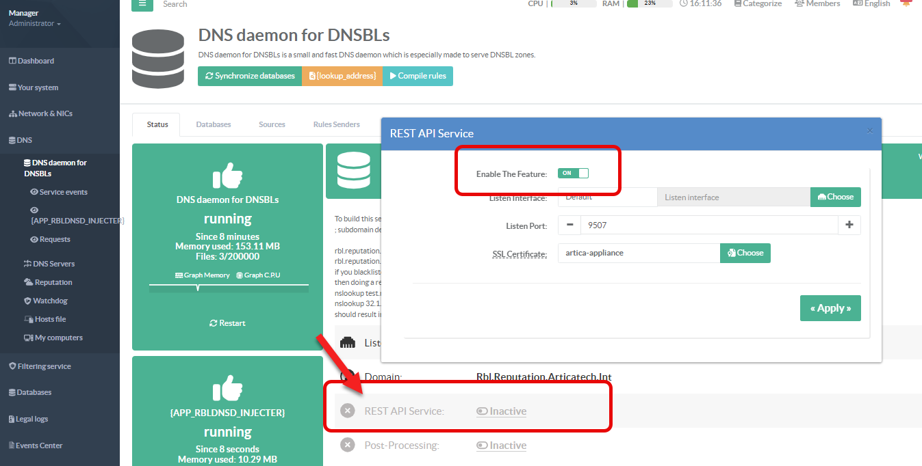Close the REST API Service dialog
This screenshot has height=466, width=922.
pyautogui.click(x=870, y=131)
